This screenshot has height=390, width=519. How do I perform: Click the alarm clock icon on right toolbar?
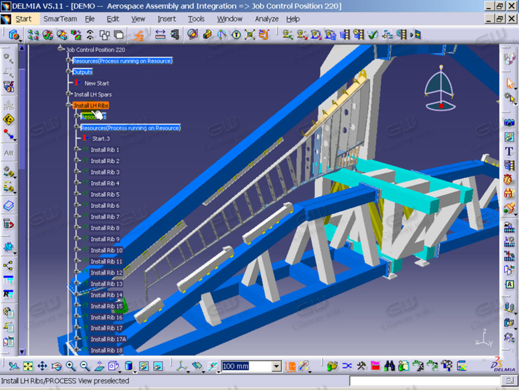pos(508,179)
